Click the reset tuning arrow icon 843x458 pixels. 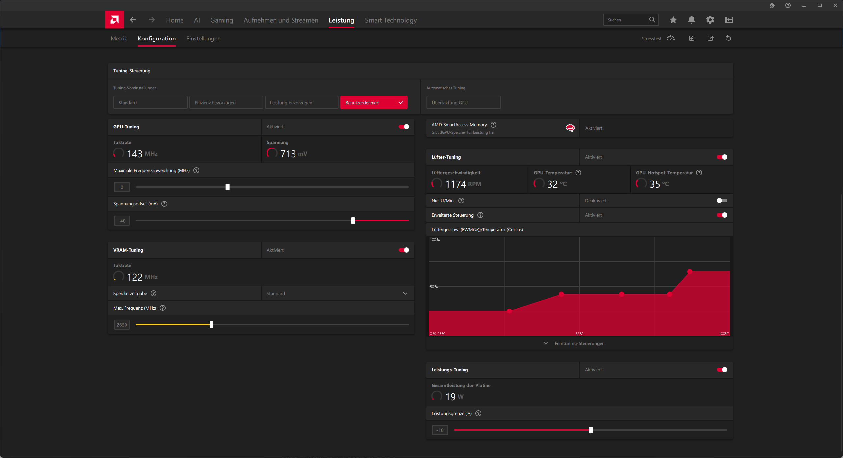click(728, 38)
